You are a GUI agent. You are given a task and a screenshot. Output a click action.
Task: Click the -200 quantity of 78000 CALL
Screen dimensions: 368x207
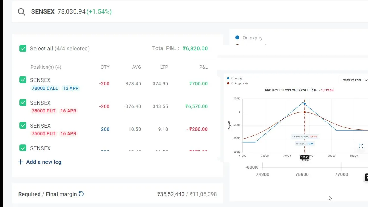[104, 83]
